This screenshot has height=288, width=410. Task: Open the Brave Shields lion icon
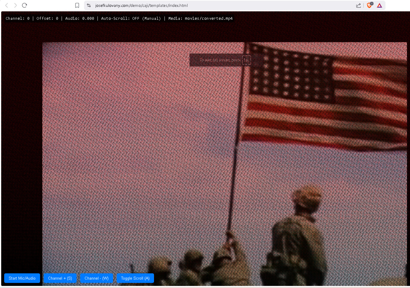pyautogui.click(x=369, y=5)
